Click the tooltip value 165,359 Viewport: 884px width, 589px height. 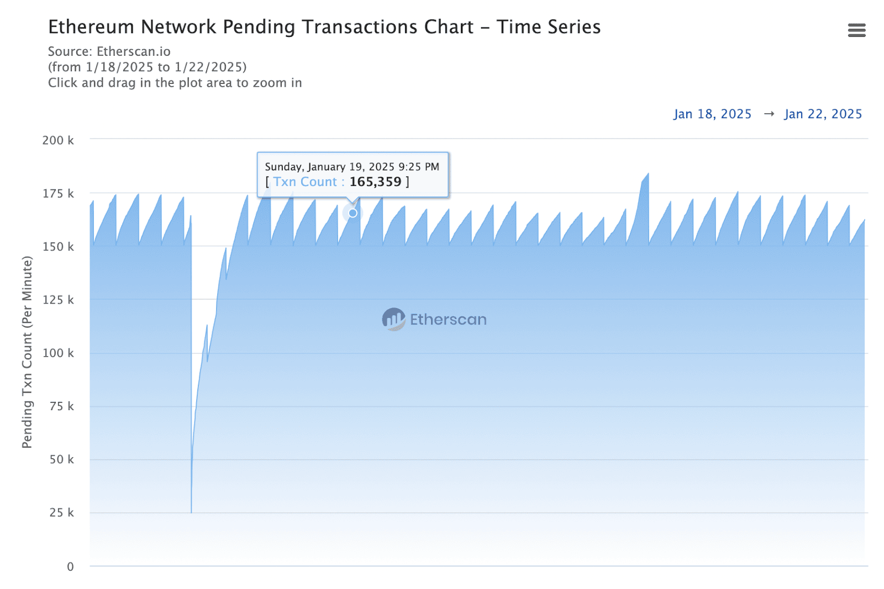click(x=376, y=182)
